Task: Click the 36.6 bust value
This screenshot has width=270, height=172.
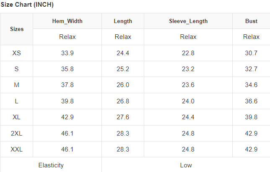Action: 251,101
